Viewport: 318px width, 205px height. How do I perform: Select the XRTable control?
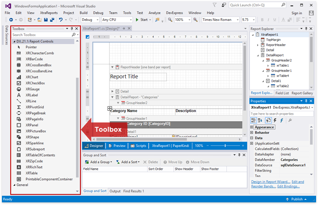coord(31,173)
